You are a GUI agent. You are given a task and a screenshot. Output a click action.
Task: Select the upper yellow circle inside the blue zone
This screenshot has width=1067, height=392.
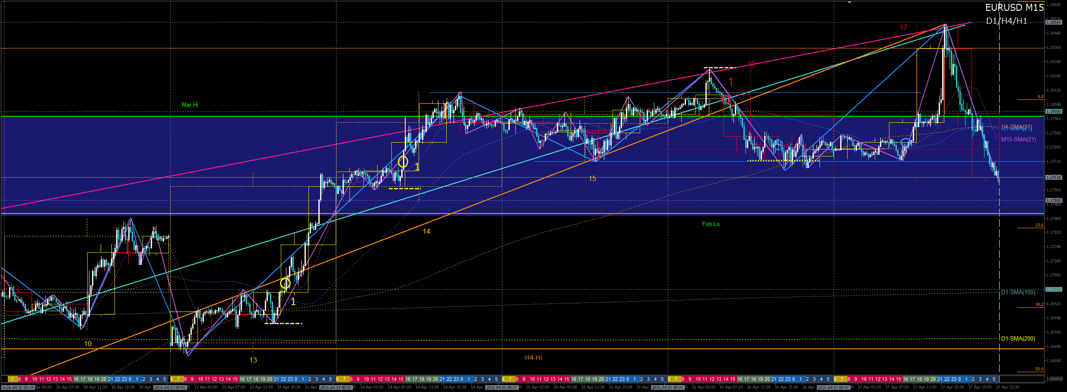403,162
